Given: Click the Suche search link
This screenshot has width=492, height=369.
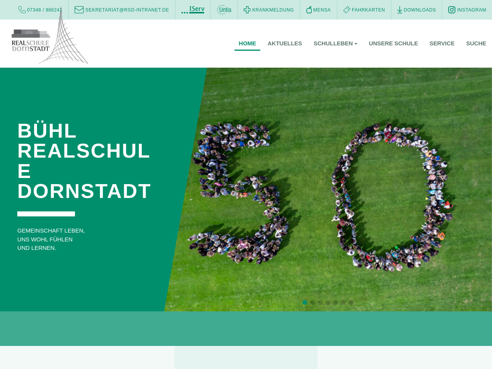Looking at the screenshot, I should coord(476,43).
